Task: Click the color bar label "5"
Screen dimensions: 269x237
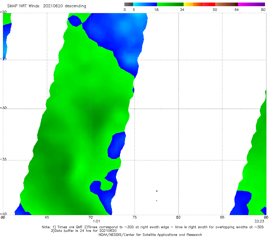Action: pos(134,10)
